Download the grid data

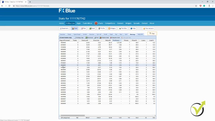[89, 38]
